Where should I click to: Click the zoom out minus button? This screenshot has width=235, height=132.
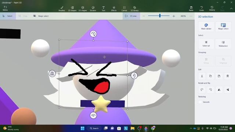click(144, 16)
